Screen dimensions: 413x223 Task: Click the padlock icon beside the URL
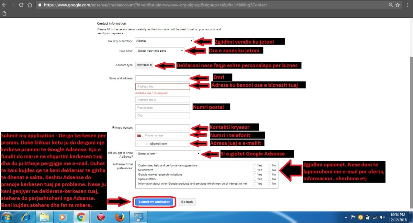pyautogui.click(x=39, y=5)
